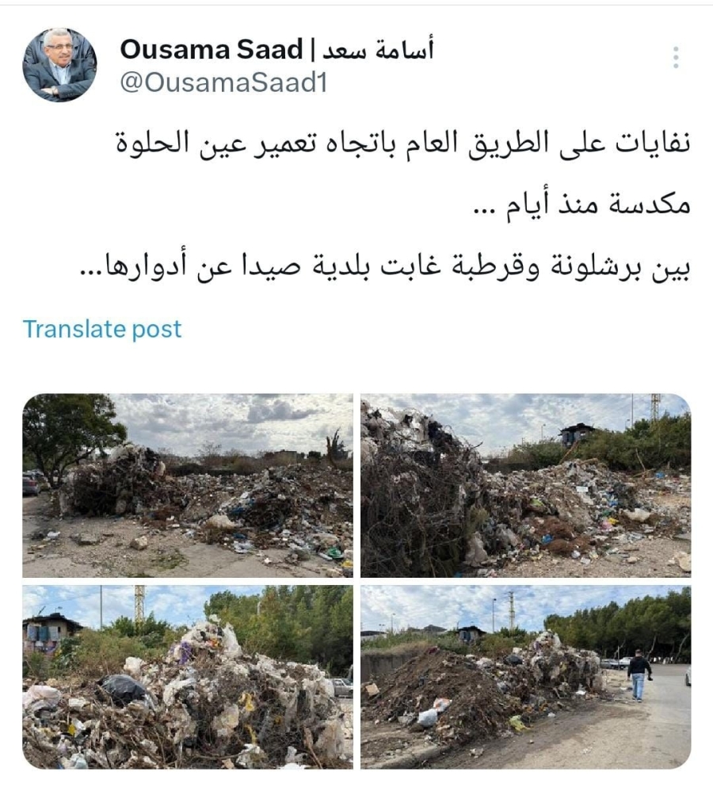Click the tweet line mentioning بلدية صيدا
713x799 pixels.
385,266
